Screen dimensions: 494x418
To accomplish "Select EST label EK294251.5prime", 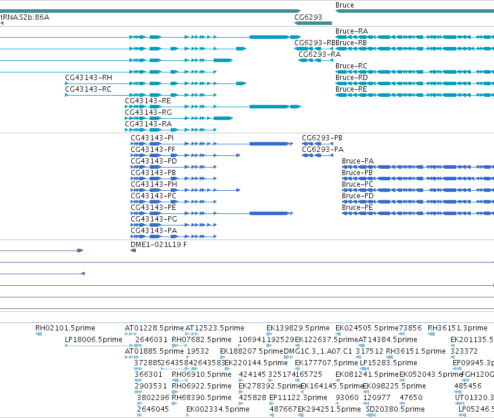I will point(329,409).
